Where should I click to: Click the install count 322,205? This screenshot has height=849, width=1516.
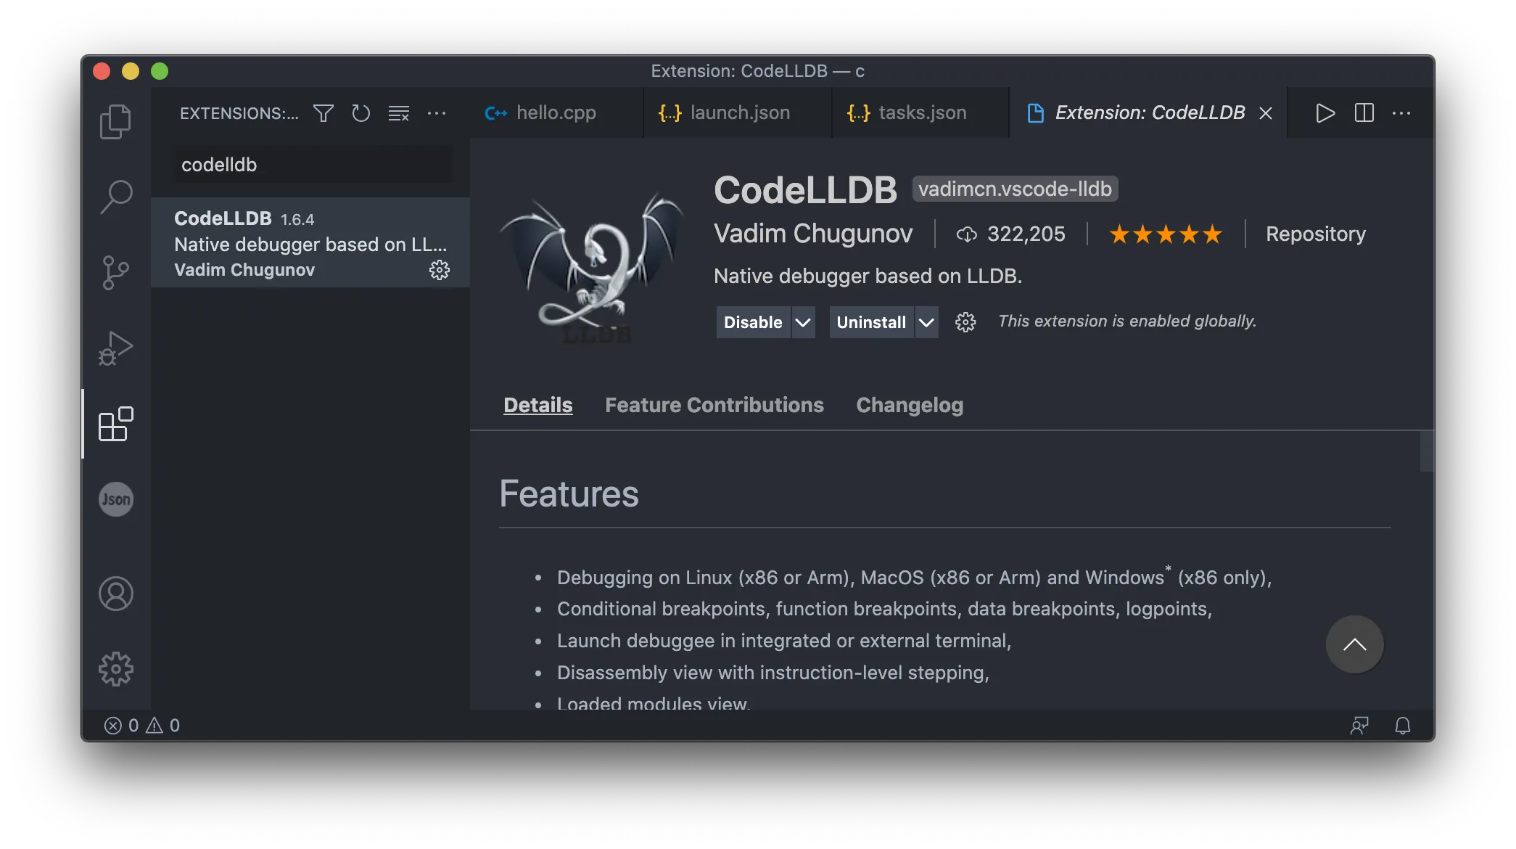(x=1011, y=234)
